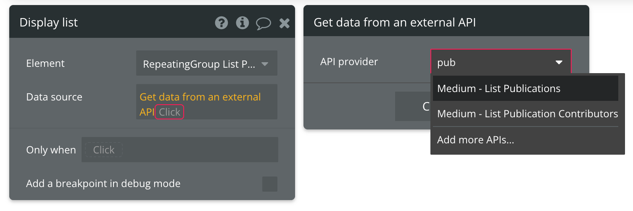
Task: Click the dashed Click placeholder beside Only when
Action: [104, 150]
